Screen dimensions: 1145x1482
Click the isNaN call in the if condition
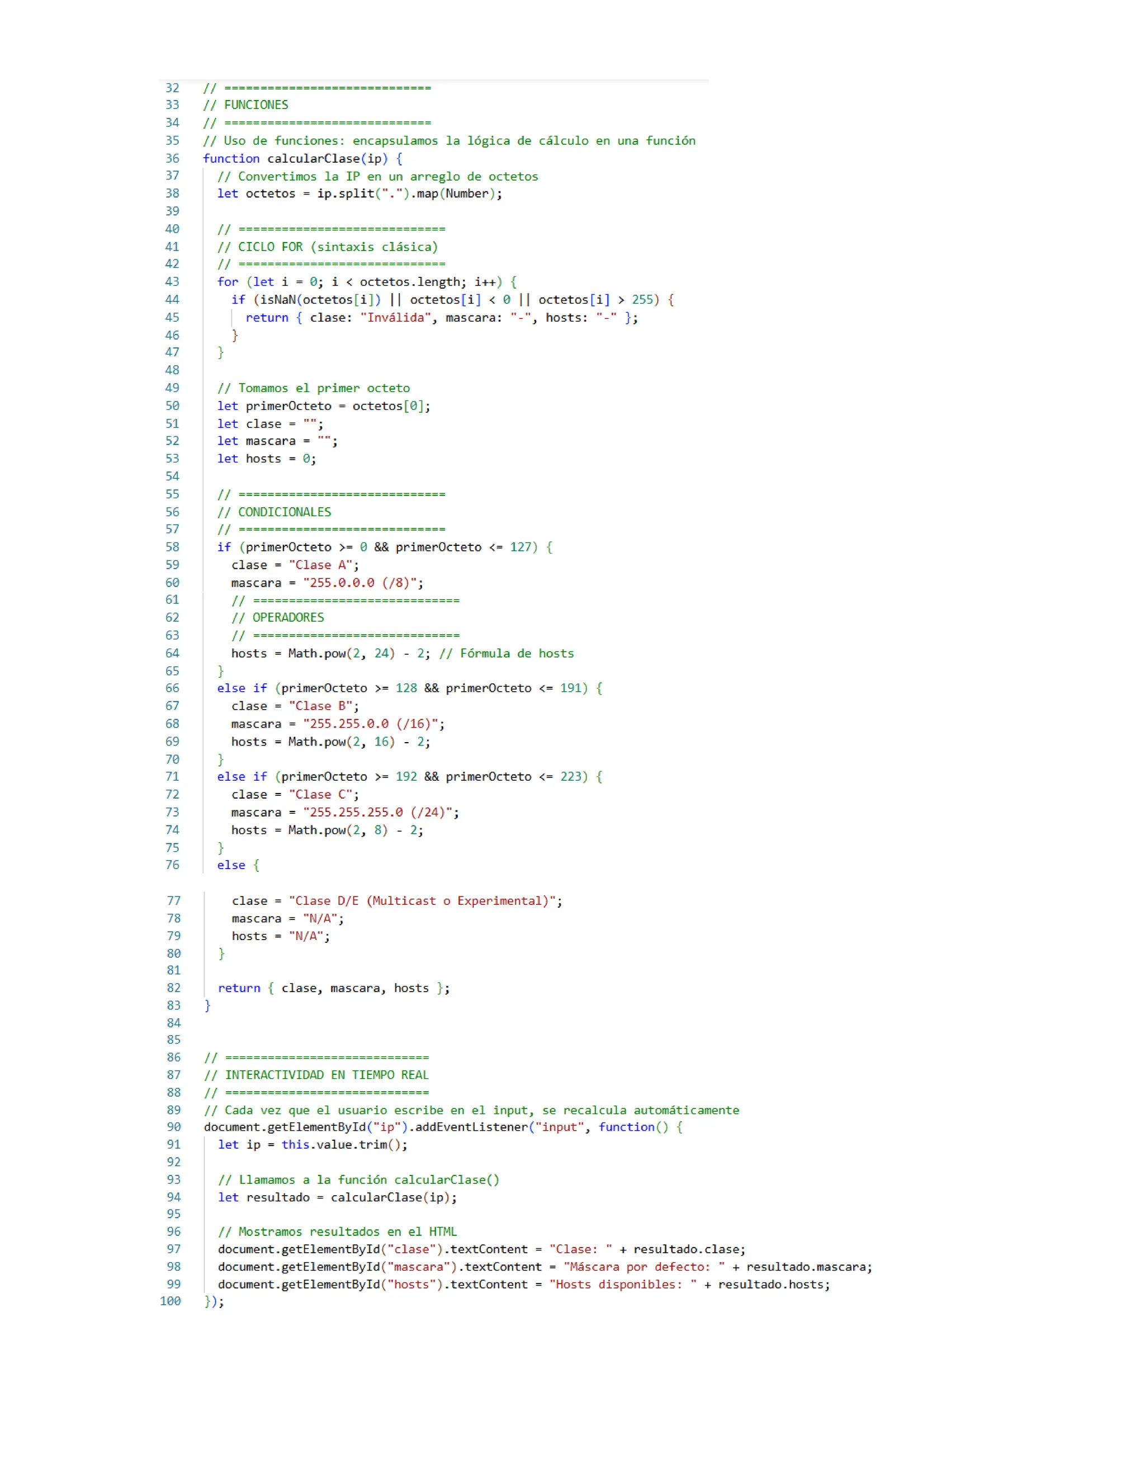click(277, 299)
